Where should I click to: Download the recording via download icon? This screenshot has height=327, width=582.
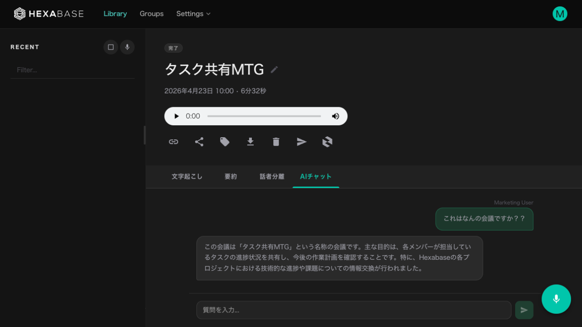250,142
